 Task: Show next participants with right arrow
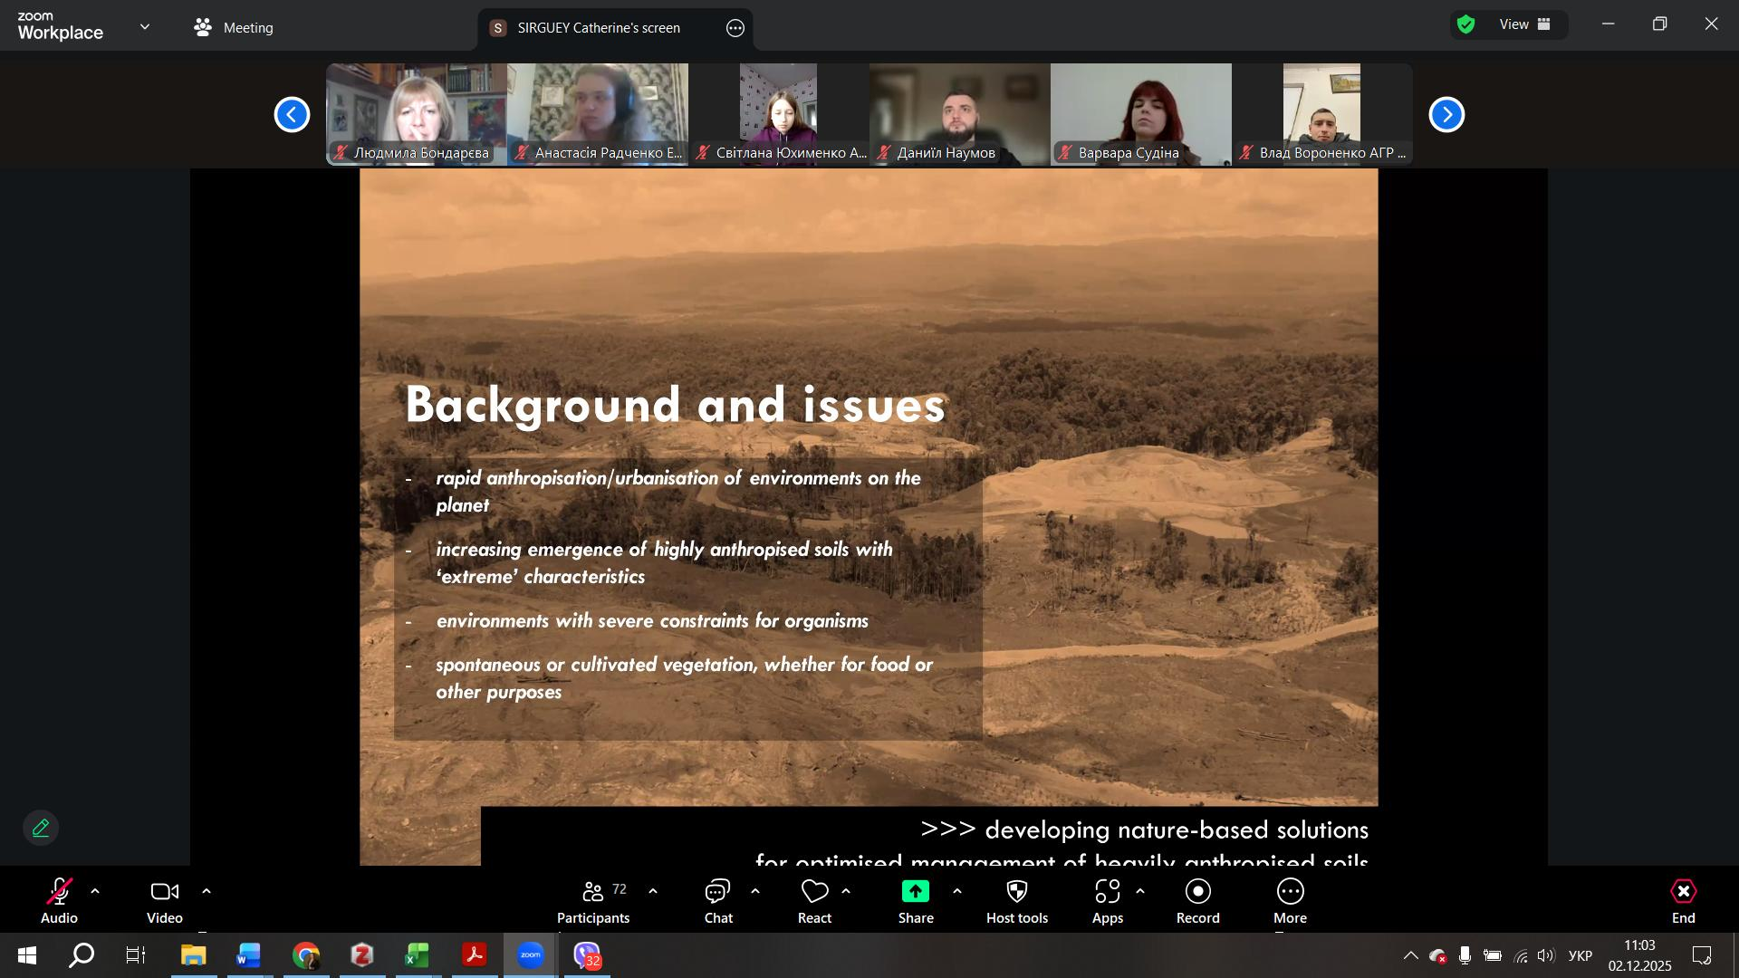[1446, 114]
